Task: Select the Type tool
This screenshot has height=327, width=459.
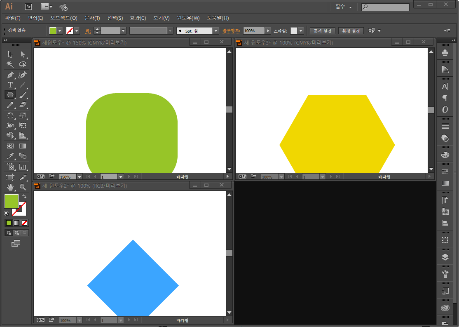Action: click(10, 85)
